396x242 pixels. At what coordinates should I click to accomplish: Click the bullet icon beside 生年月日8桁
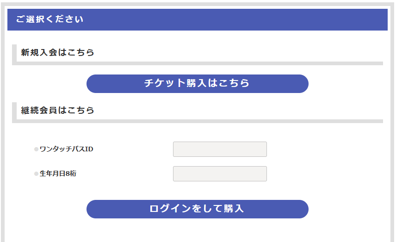pyautogui.click(x=36, y=174)
